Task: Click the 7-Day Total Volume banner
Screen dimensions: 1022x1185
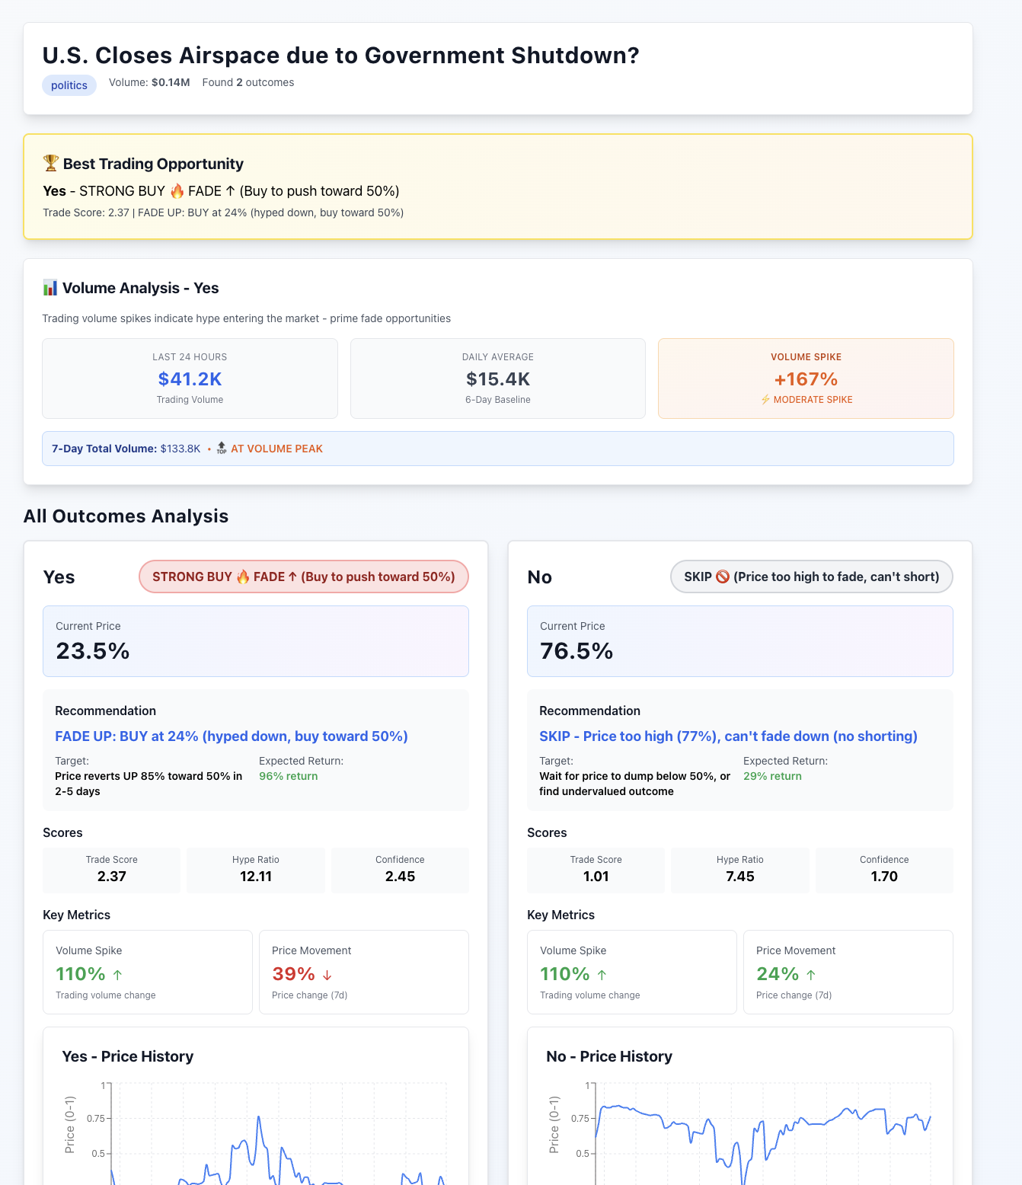Action: (498, 449)
